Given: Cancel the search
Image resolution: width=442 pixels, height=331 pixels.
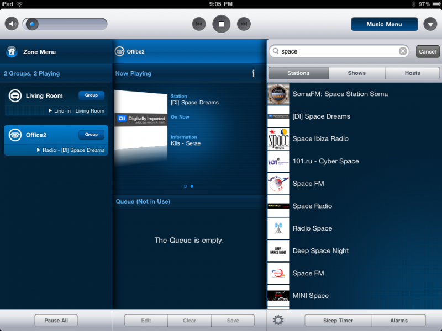Looking at the screenshot, I should (427, 51).
